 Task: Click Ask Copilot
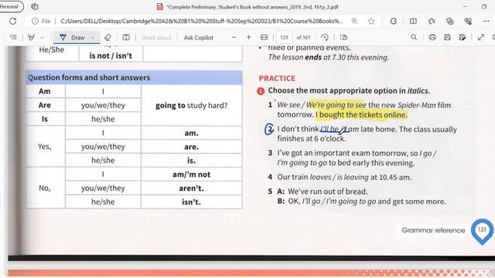[x=198, y=38]
